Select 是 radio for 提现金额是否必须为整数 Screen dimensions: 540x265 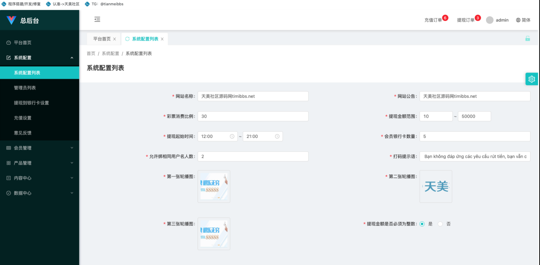[422, 224]
